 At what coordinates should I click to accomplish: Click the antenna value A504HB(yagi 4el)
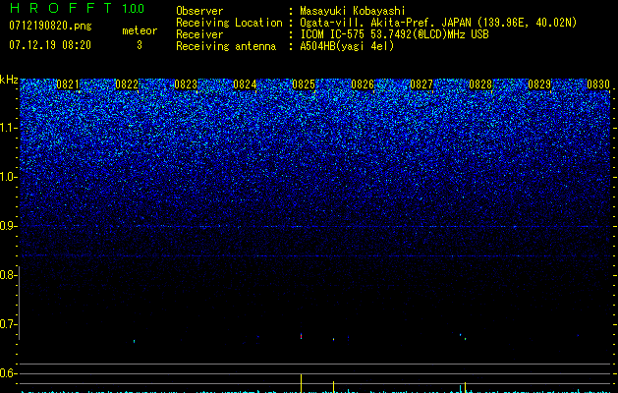click(347, 46)
